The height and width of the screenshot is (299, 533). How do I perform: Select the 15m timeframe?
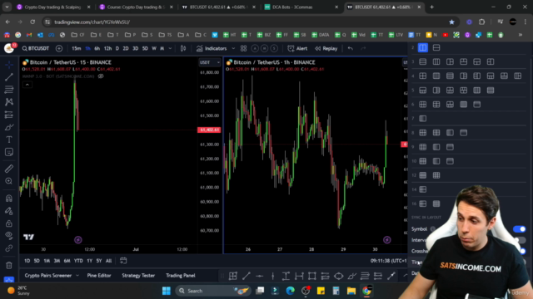(76, 48)
